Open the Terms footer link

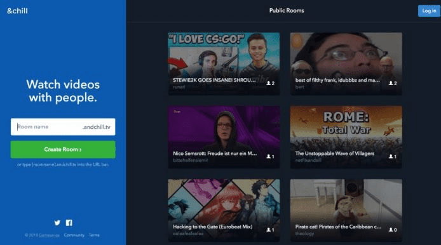click(94, 235)
